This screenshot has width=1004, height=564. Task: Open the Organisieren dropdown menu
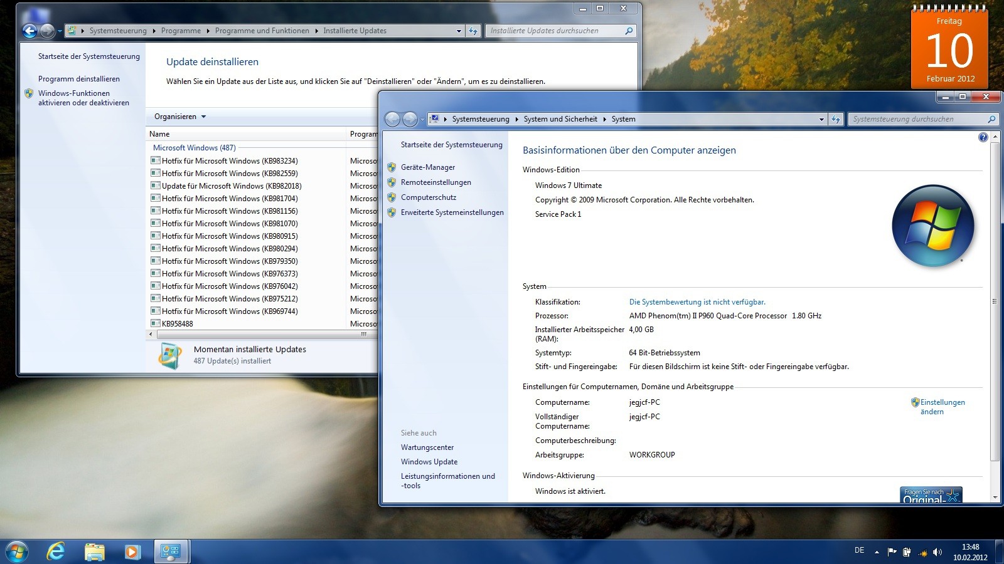point(180,117)
